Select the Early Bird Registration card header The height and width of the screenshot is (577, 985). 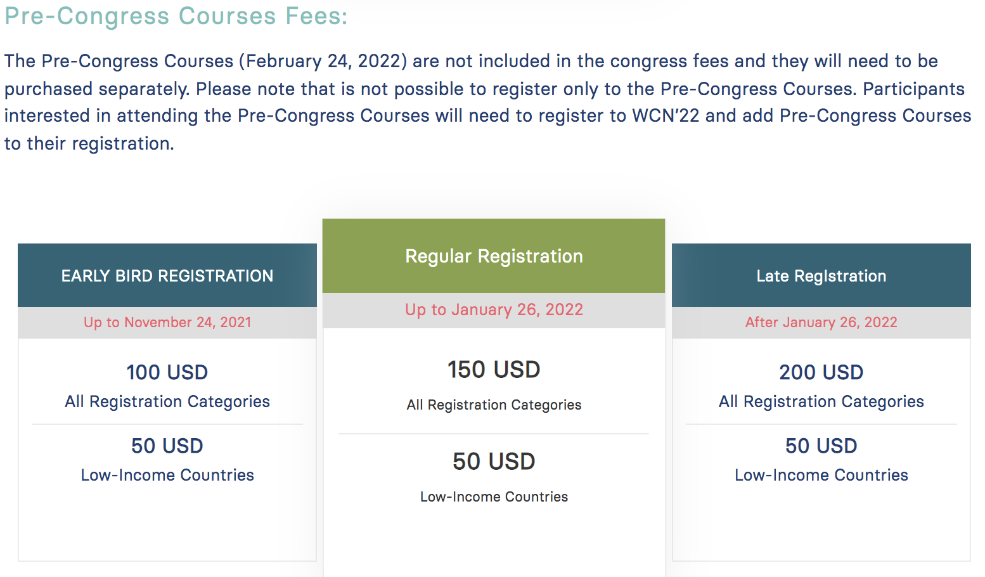(x=167, y=275)
